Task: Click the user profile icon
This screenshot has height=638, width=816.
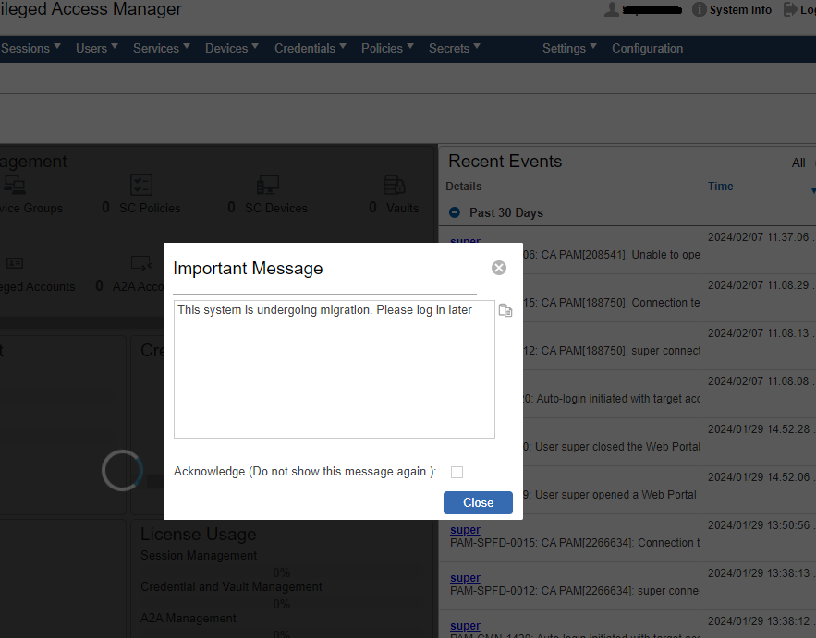Action: (612, 9)
